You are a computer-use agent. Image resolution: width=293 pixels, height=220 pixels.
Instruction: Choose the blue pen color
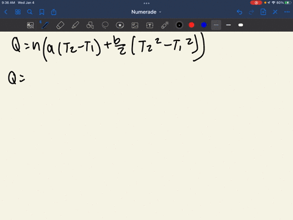coord(204,25)
